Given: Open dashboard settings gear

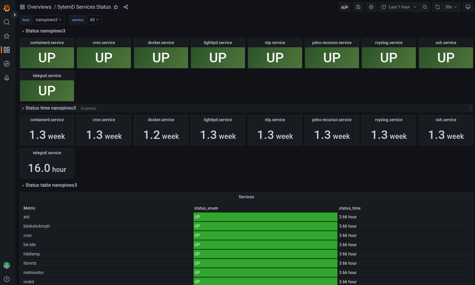Looking at the screenshot, I should [371, 7].
